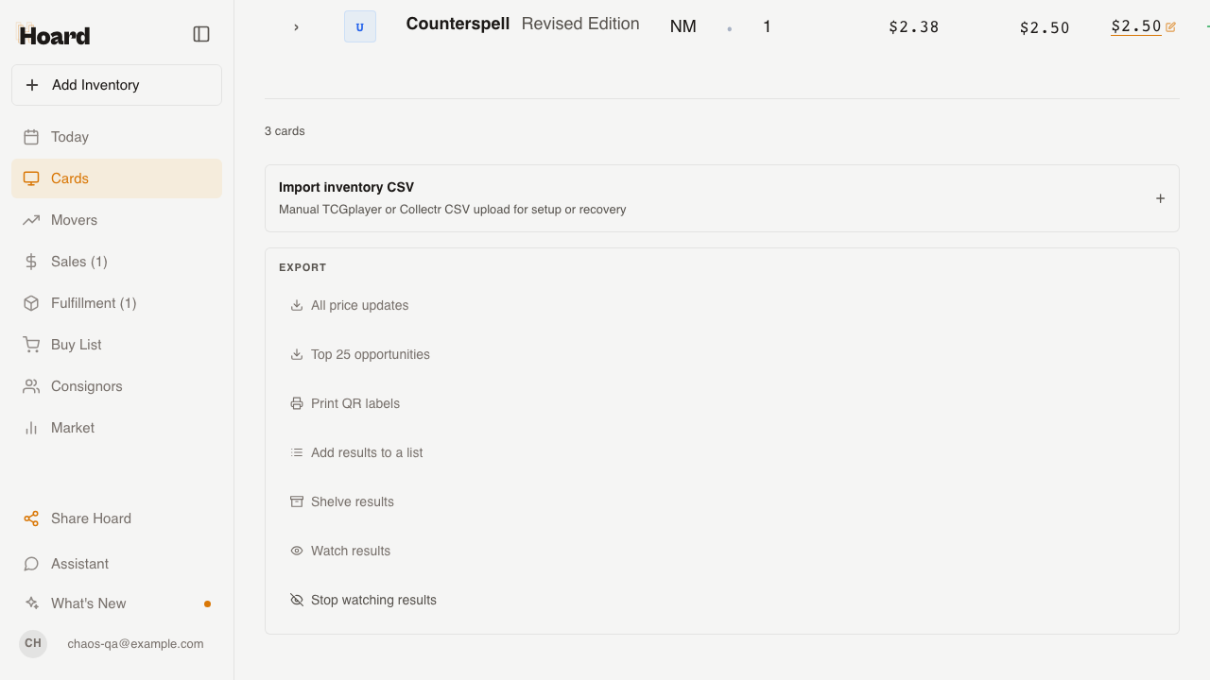This screenshot has width=1210, height=680.
Task: Click the download icon for Top 25 opportunities
Action: (x=297, y=354)
